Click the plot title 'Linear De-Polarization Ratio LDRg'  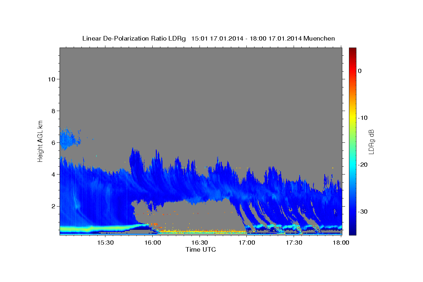[x=134, y=38]
